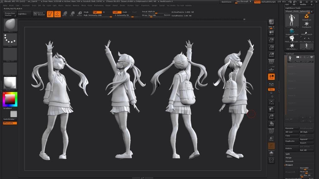
Task: Click DefaultZScript button
Action: [x=268, y=2]
